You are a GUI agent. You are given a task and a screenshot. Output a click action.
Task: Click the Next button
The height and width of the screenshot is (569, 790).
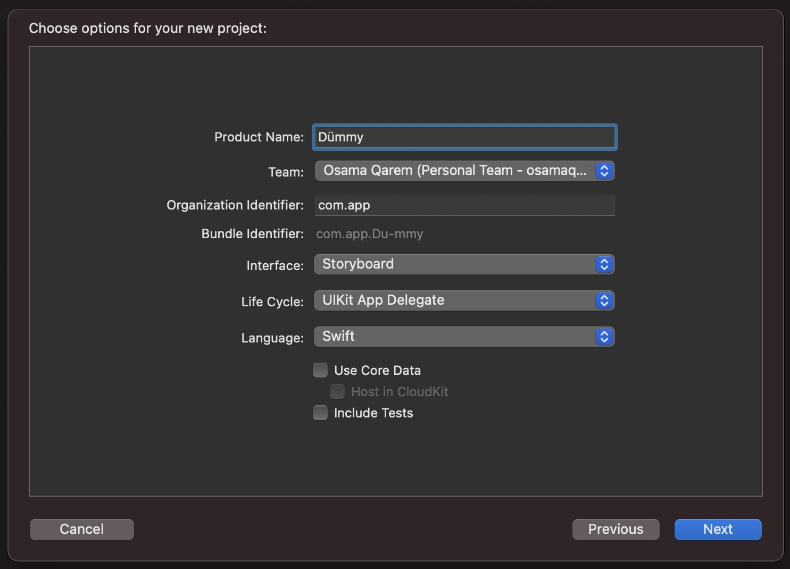718,529
